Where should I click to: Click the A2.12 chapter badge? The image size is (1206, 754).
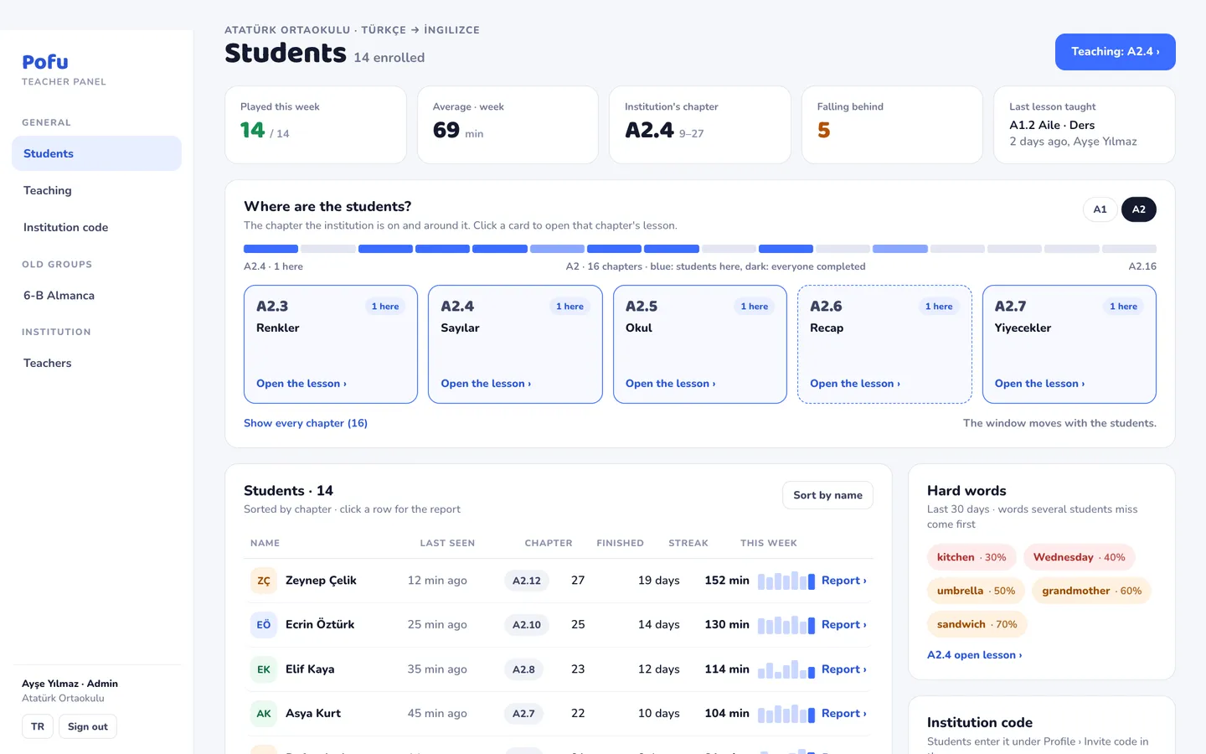pos(527,581)
